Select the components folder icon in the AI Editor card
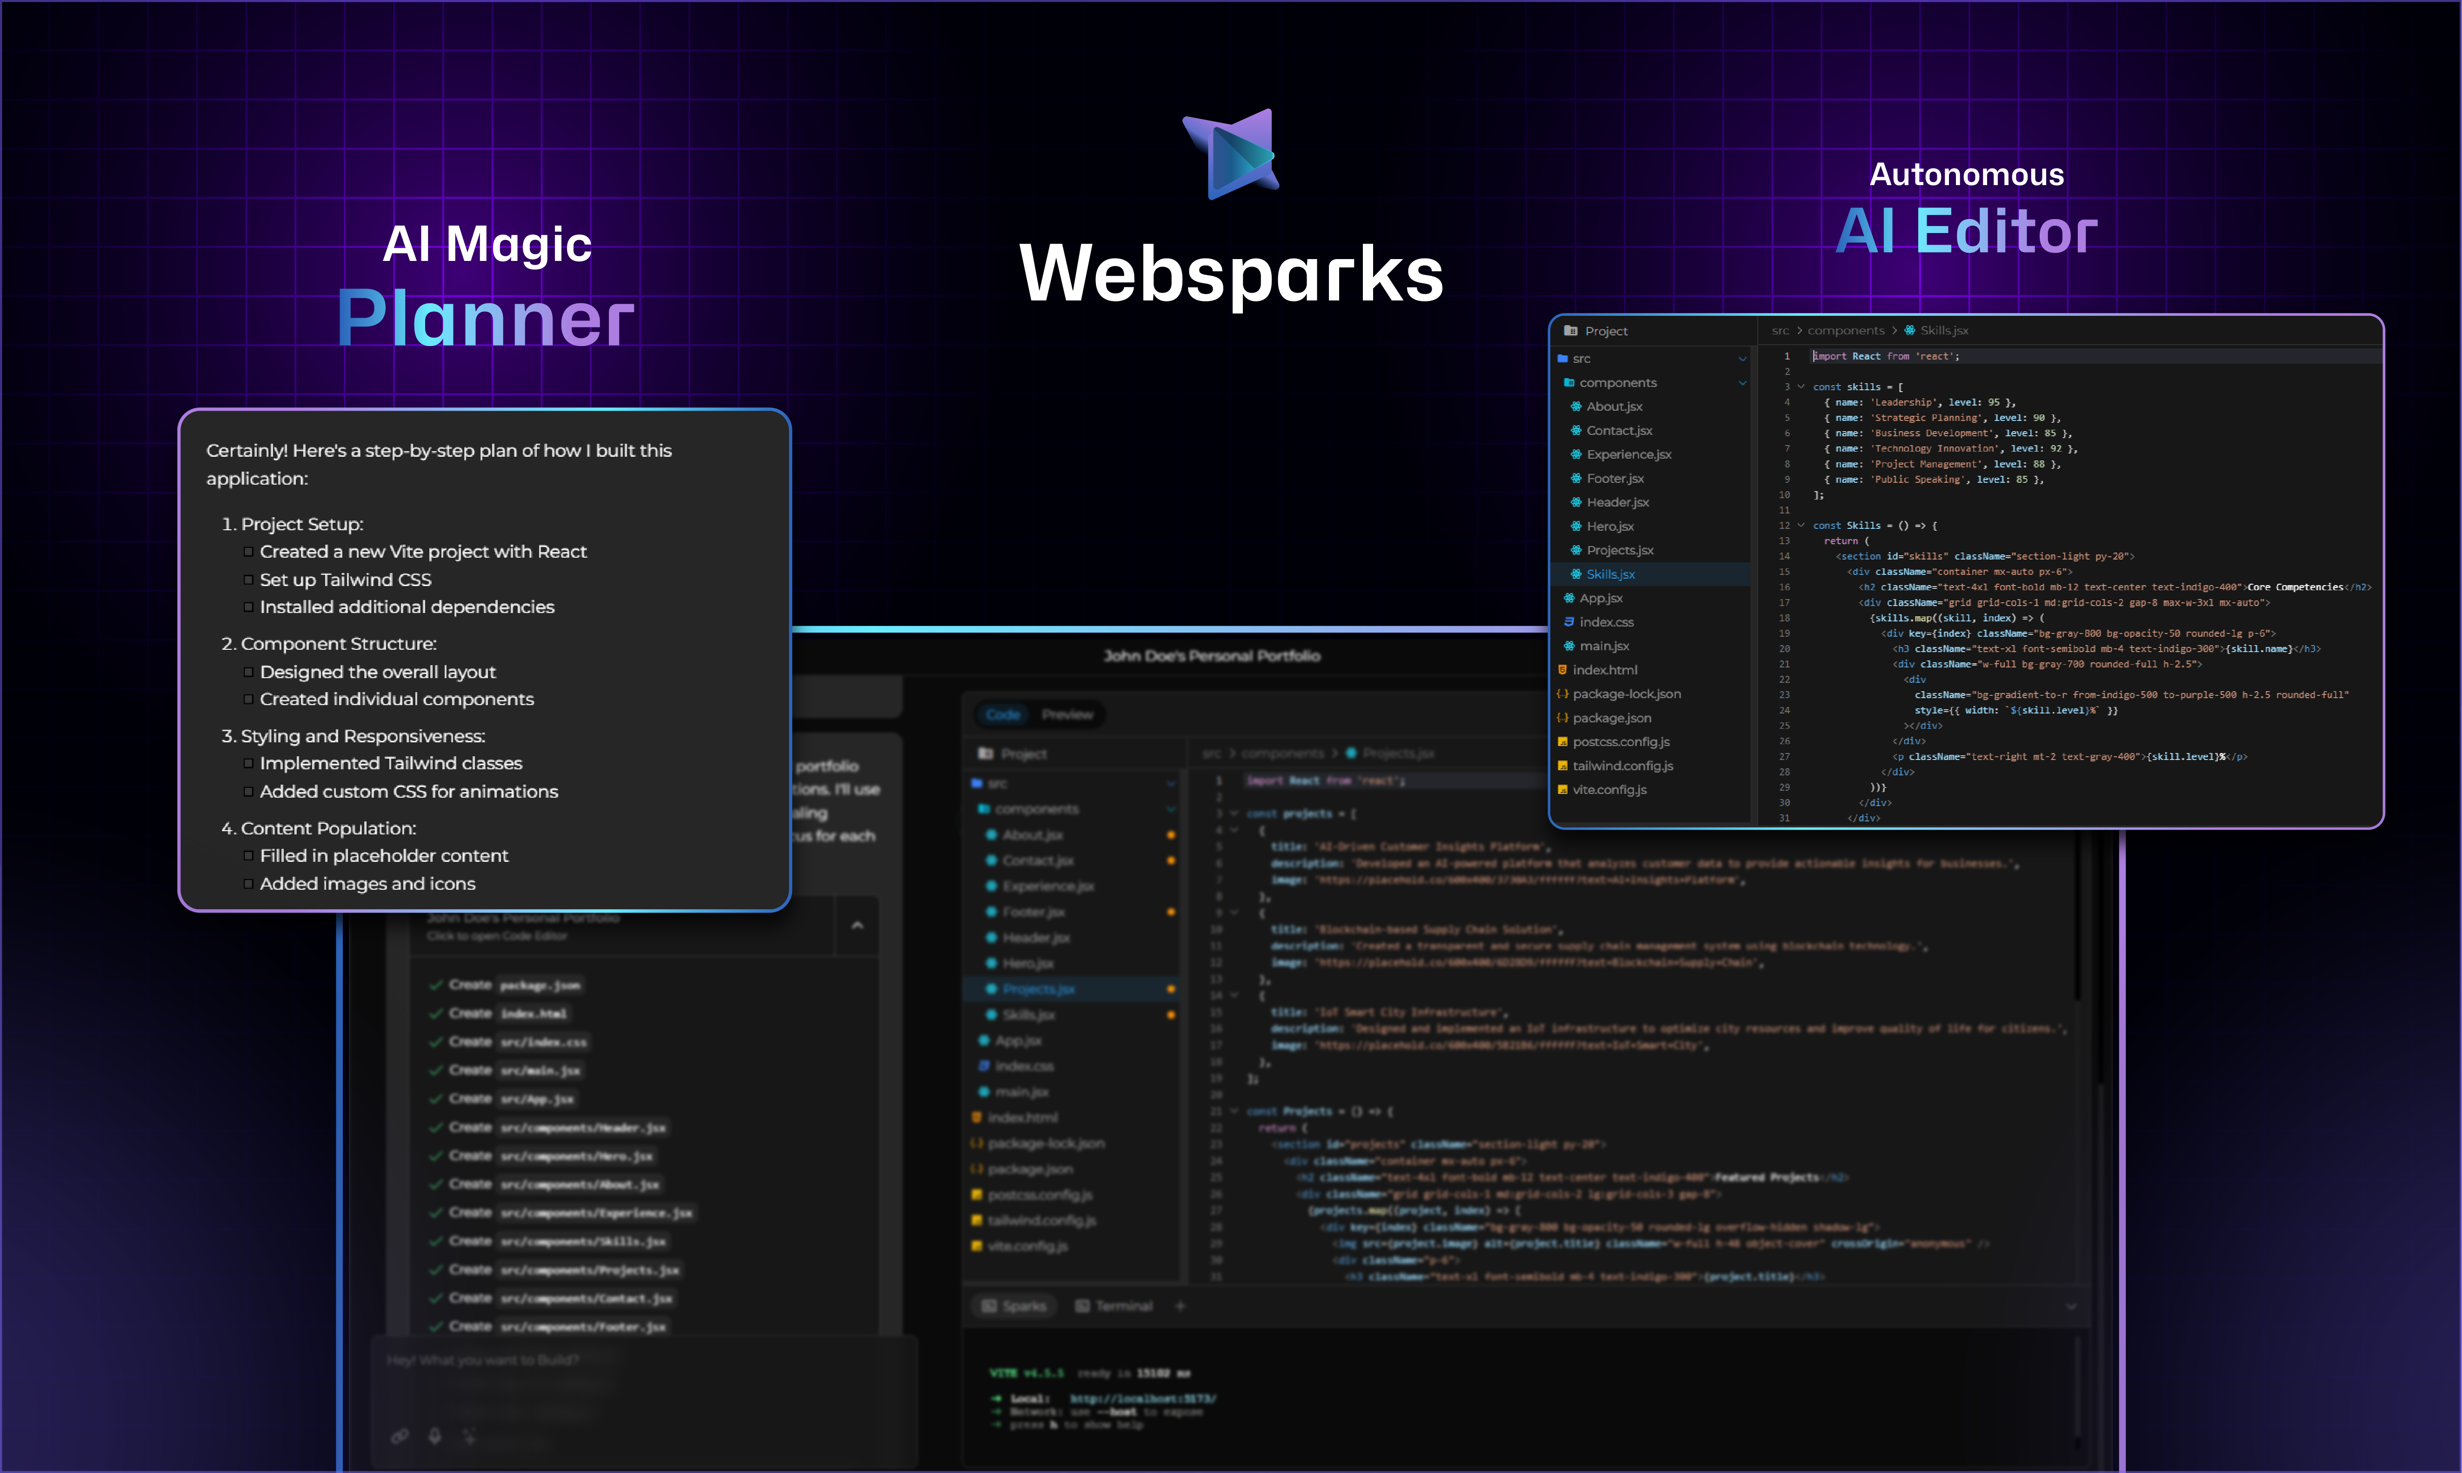The height and width of the screenshot is (1473, 2462). pos(1569,382)
